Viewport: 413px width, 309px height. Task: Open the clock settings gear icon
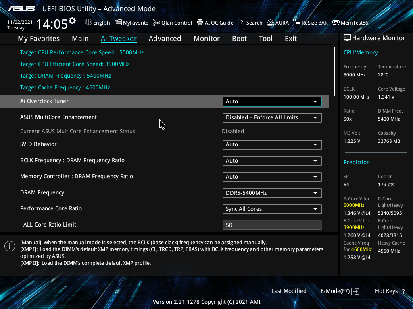click(x=72, y=21)
